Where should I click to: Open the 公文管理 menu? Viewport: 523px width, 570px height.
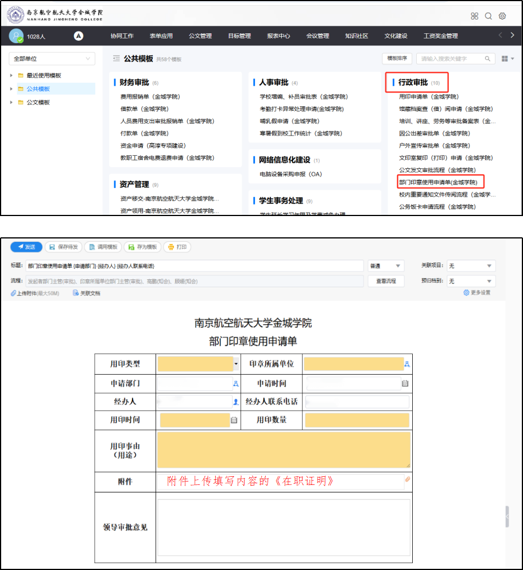tap(200, 36)
